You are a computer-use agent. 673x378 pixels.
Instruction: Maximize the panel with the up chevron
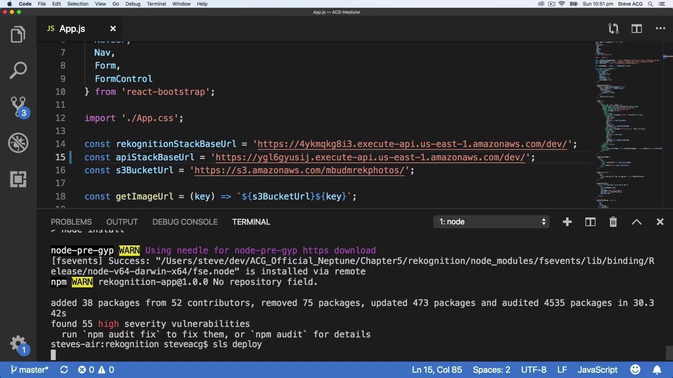(x=637, y=222)
